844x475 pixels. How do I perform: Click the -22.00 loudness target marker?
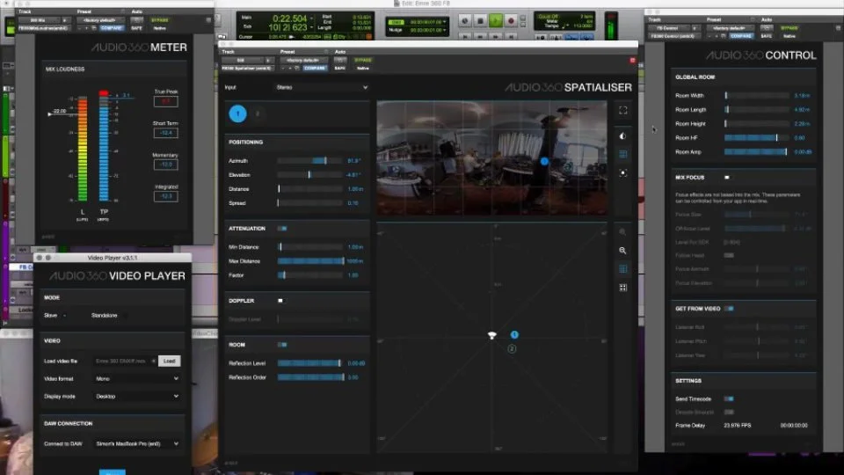pos(58,112)
